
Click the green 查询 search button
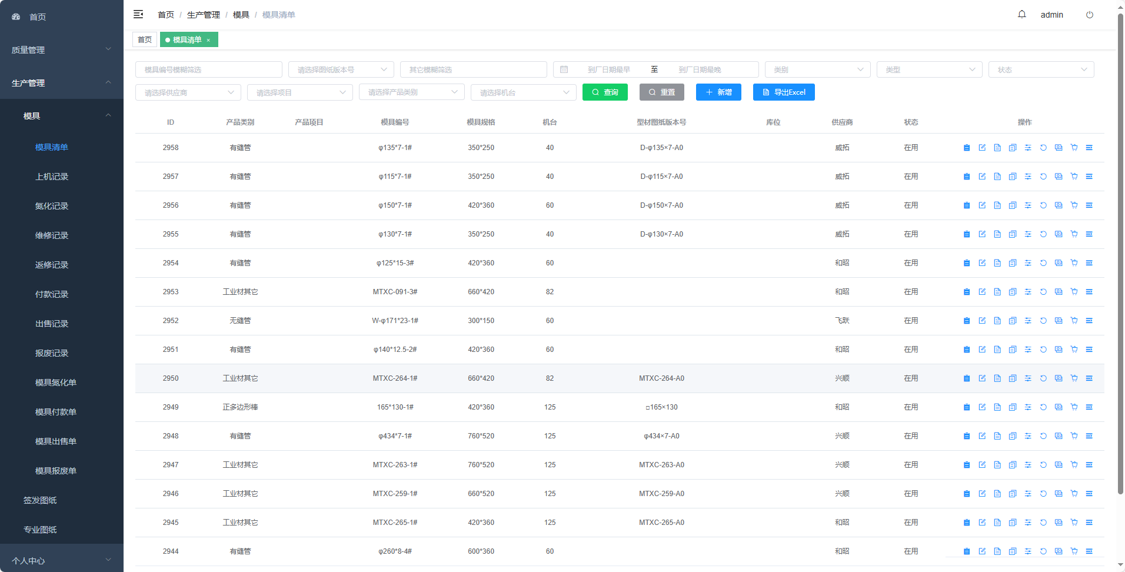[605, 92]
